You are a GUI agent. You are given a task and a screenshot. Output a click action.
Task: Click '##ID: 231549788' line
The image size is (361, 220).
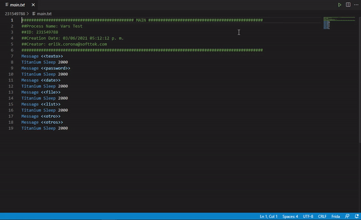pyautogui.click(x=40, y=32)
